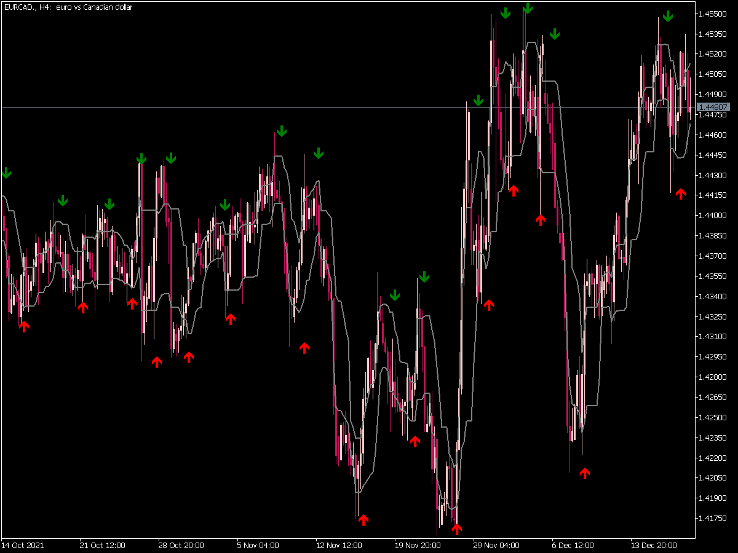Screen dimensions: 738x553
Task: Click the 1.45500 price scale label
Action: (x=713, y=14)
